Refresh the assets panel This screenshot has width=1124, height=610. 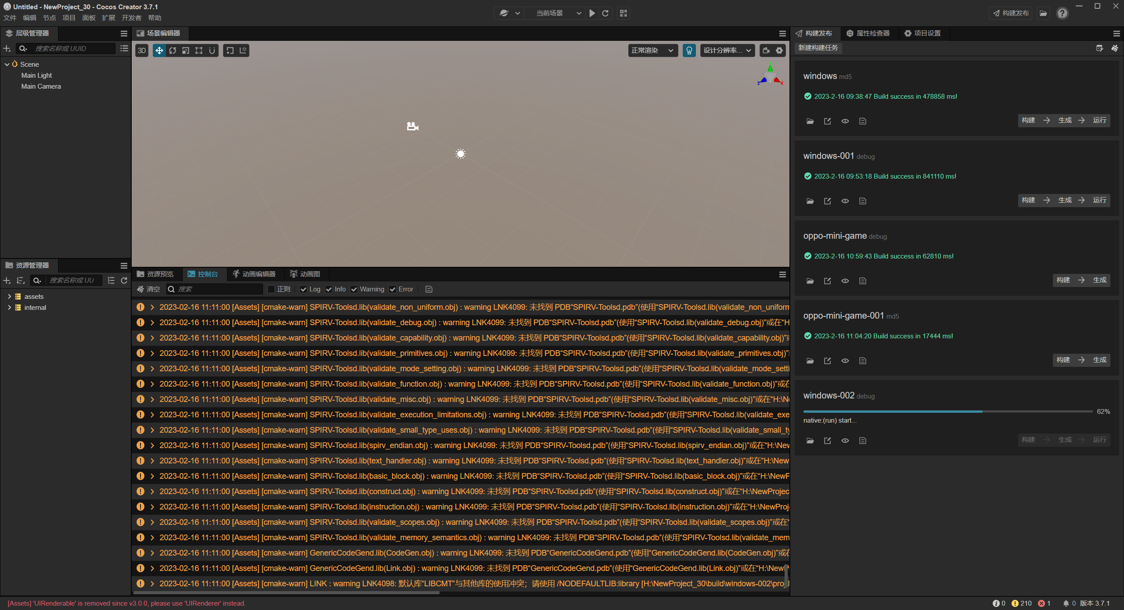[x=124, y=280]
